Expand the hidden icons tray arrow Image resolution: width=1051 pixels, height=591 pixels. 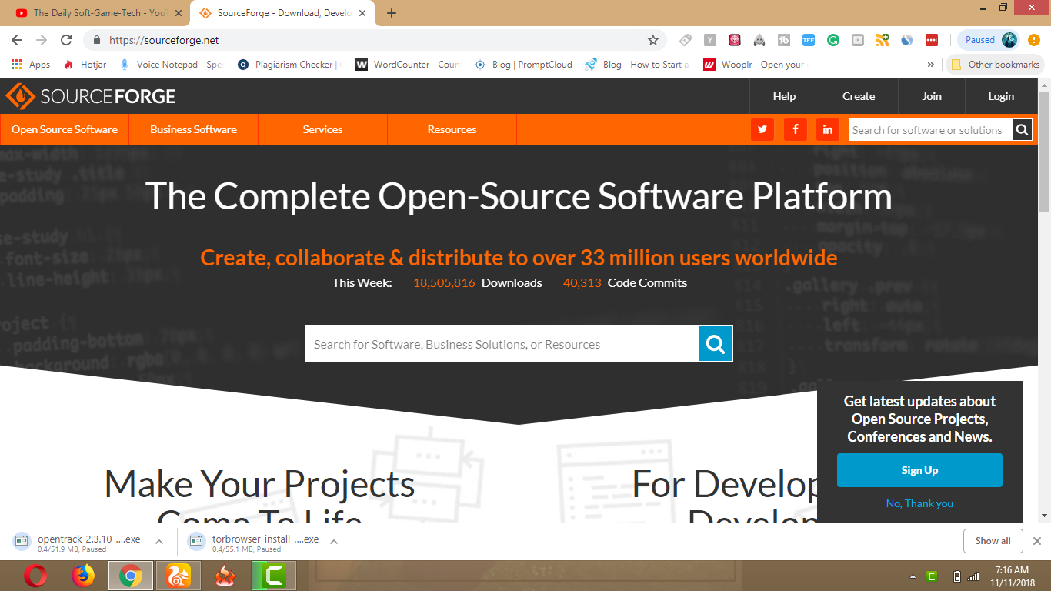pos(912,575)
